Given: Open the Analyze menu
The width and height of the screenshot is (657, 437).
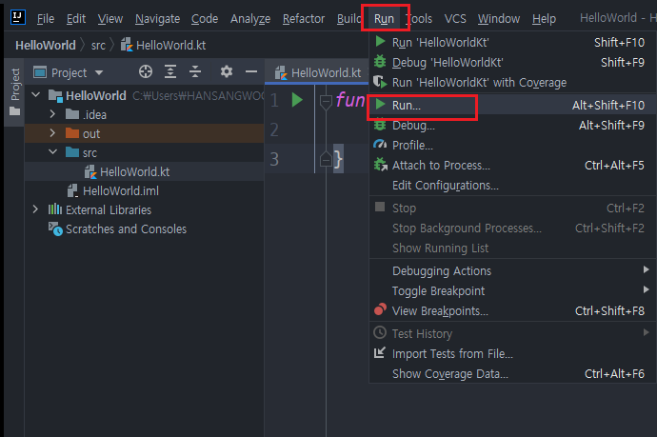Looking at the screenshot, I should 250,19.
